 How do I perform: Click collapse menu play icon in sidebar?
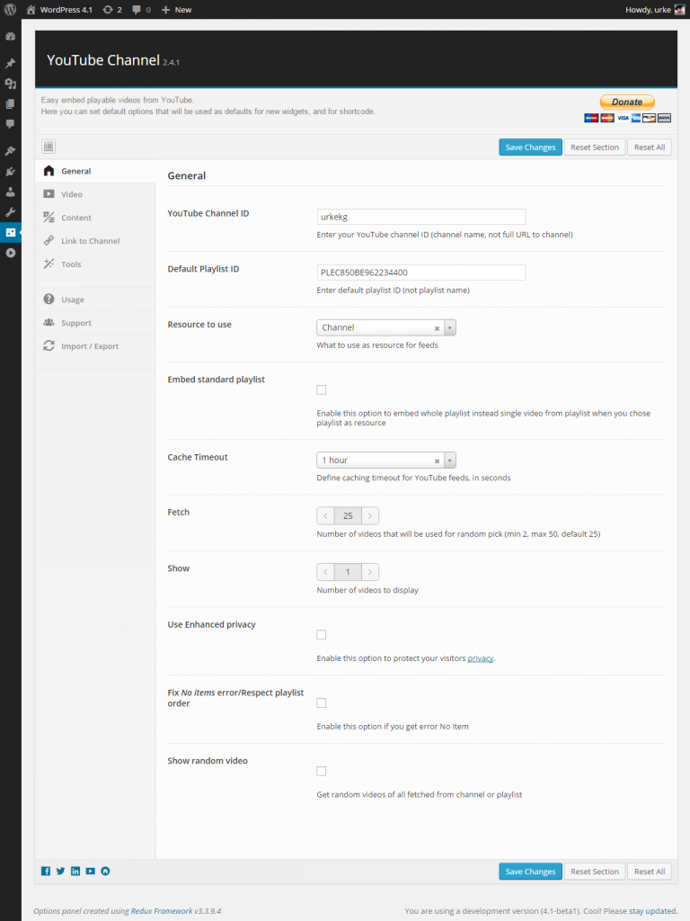click(x=11, y=253)
